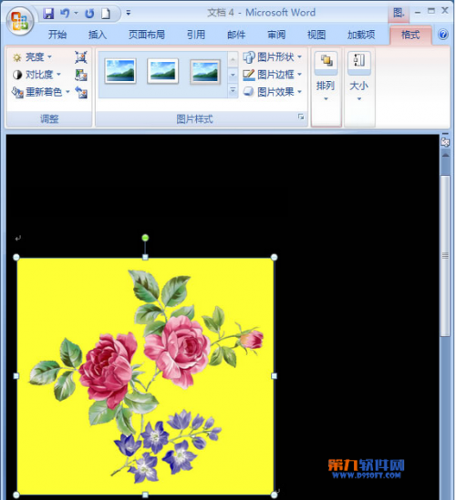456x500 pixels.
Task: Open Word help question mark
Action: click(x=443, y=34)
